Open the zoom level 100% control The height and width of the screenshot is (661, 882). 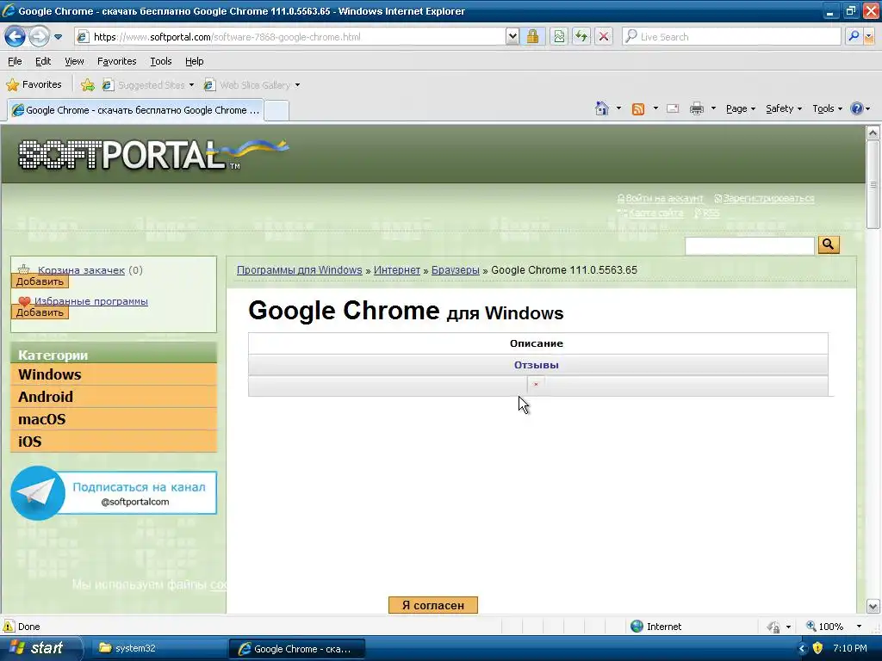tap(834, 627)
